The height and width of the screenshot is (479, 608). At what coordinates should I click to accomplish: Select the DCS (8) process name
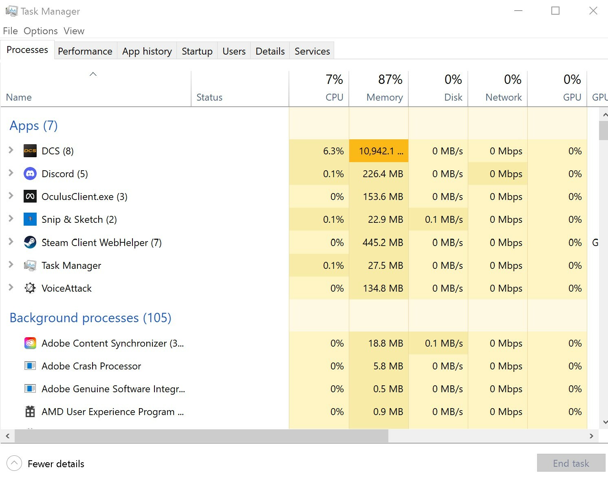[x=57, y=151]
